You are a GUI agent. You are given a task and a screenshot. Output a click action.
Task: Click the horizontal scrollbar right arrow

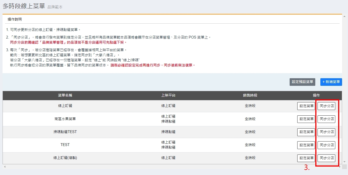(340, 167)
